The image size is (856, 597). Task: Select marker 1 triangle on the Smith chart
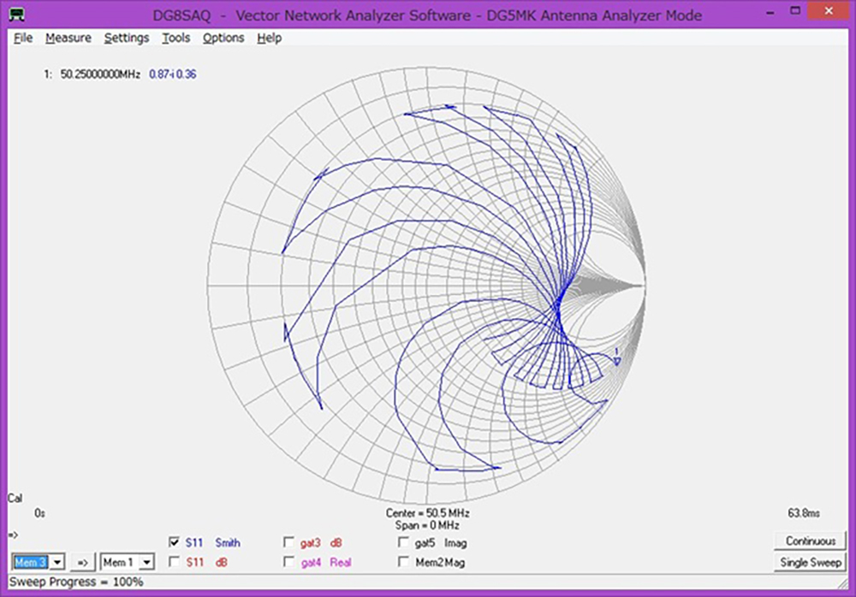click(616, 360)
